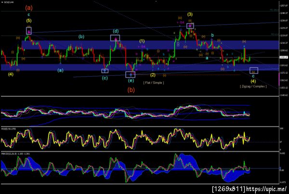Click the cyan (d) wave label
Viewport: 289px width, 194px height.
116,31
